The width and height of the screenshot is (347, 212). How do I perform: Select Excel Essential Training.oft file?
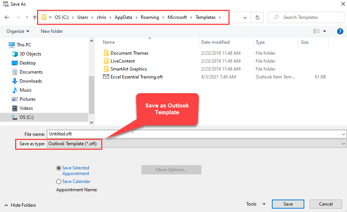[136, 77]
